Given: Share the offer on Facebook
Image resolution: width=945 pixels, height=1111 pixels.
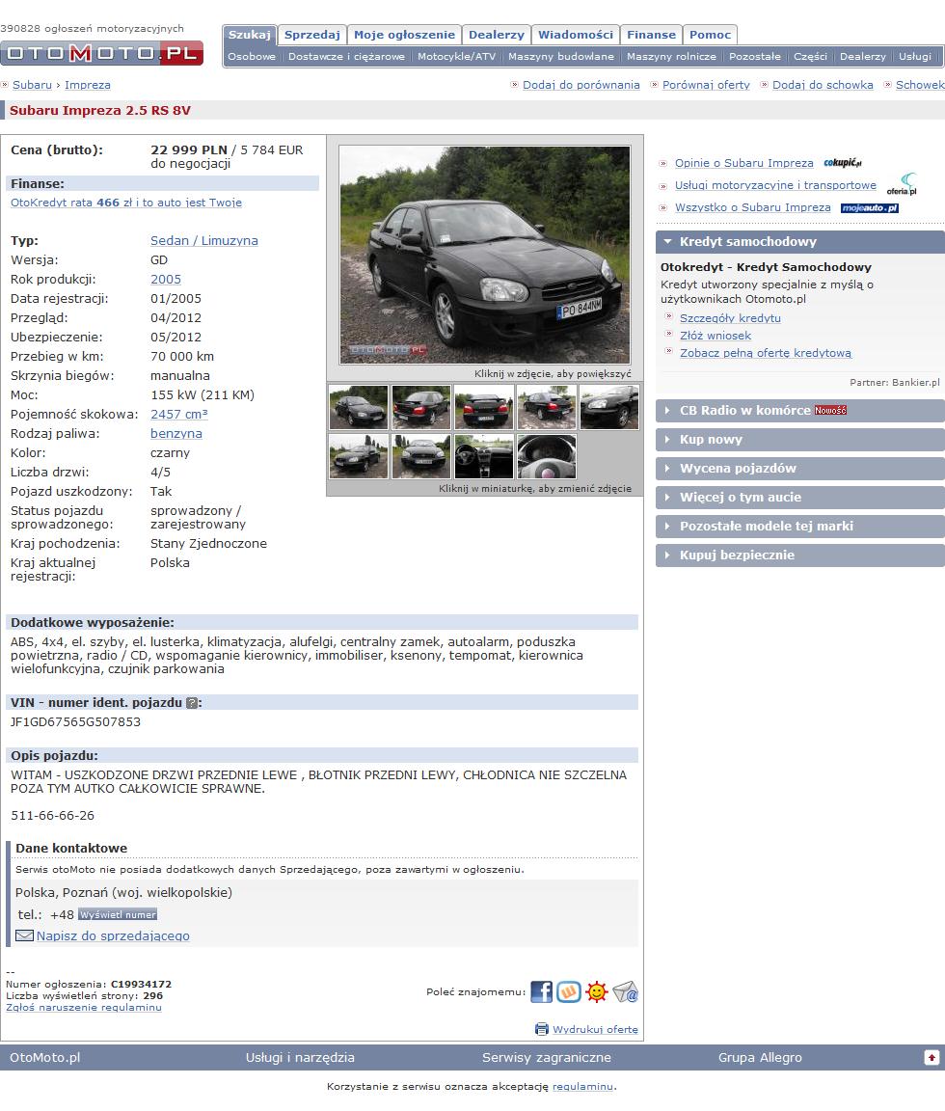Looking at the screenshot, I should tap(541, 992).
